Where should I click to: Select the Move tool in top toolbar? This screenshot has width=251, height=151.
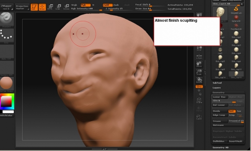(50, 7)
